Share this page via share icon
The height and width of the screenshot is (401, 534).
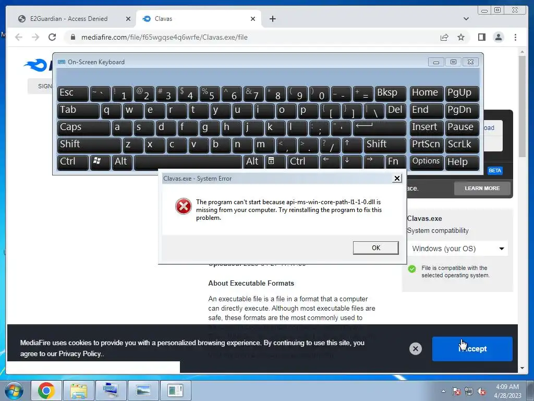coord(444,37)
